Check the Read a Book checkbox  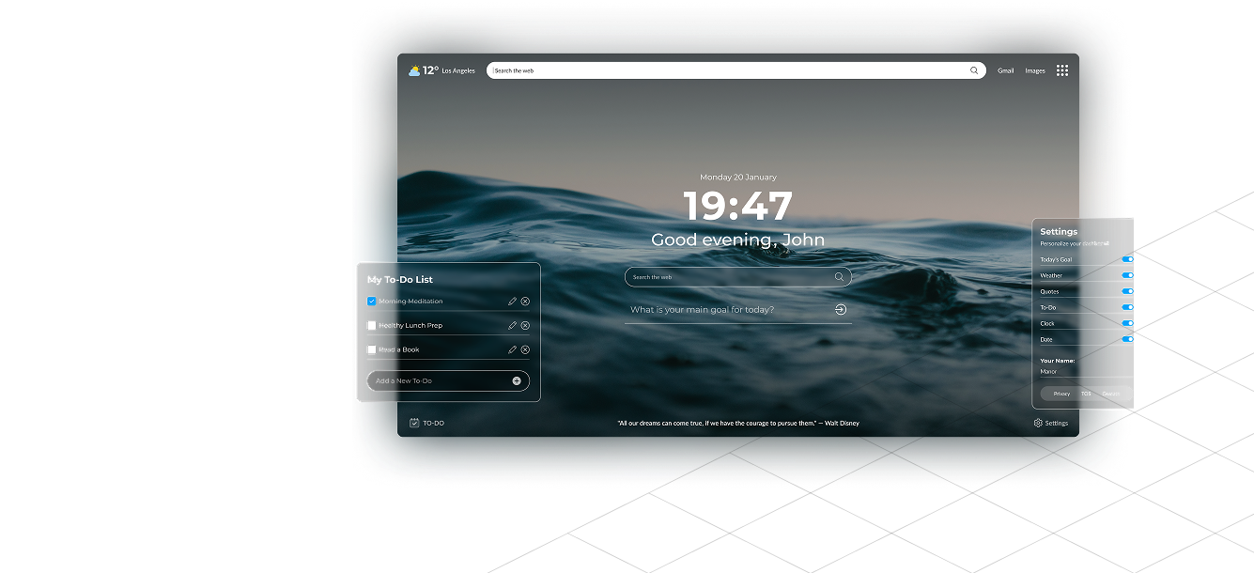point(370,348)
